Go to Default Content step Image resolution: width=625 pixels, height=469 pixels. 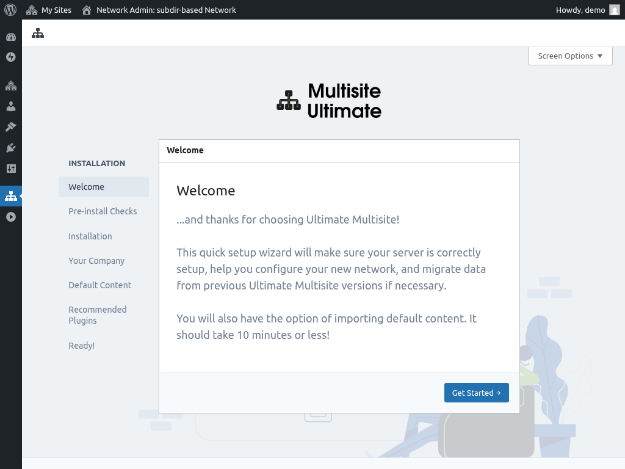(99, 285)
